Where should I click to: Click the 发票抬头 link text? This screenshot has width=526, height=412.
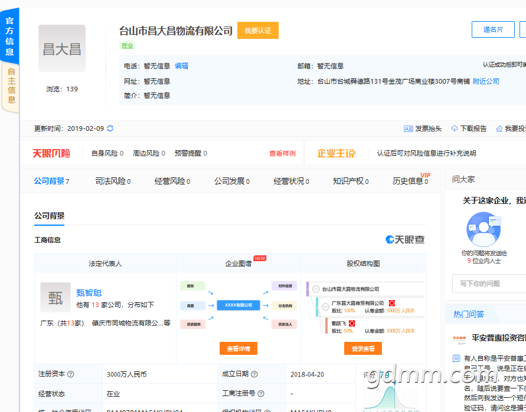coord(429,128)
